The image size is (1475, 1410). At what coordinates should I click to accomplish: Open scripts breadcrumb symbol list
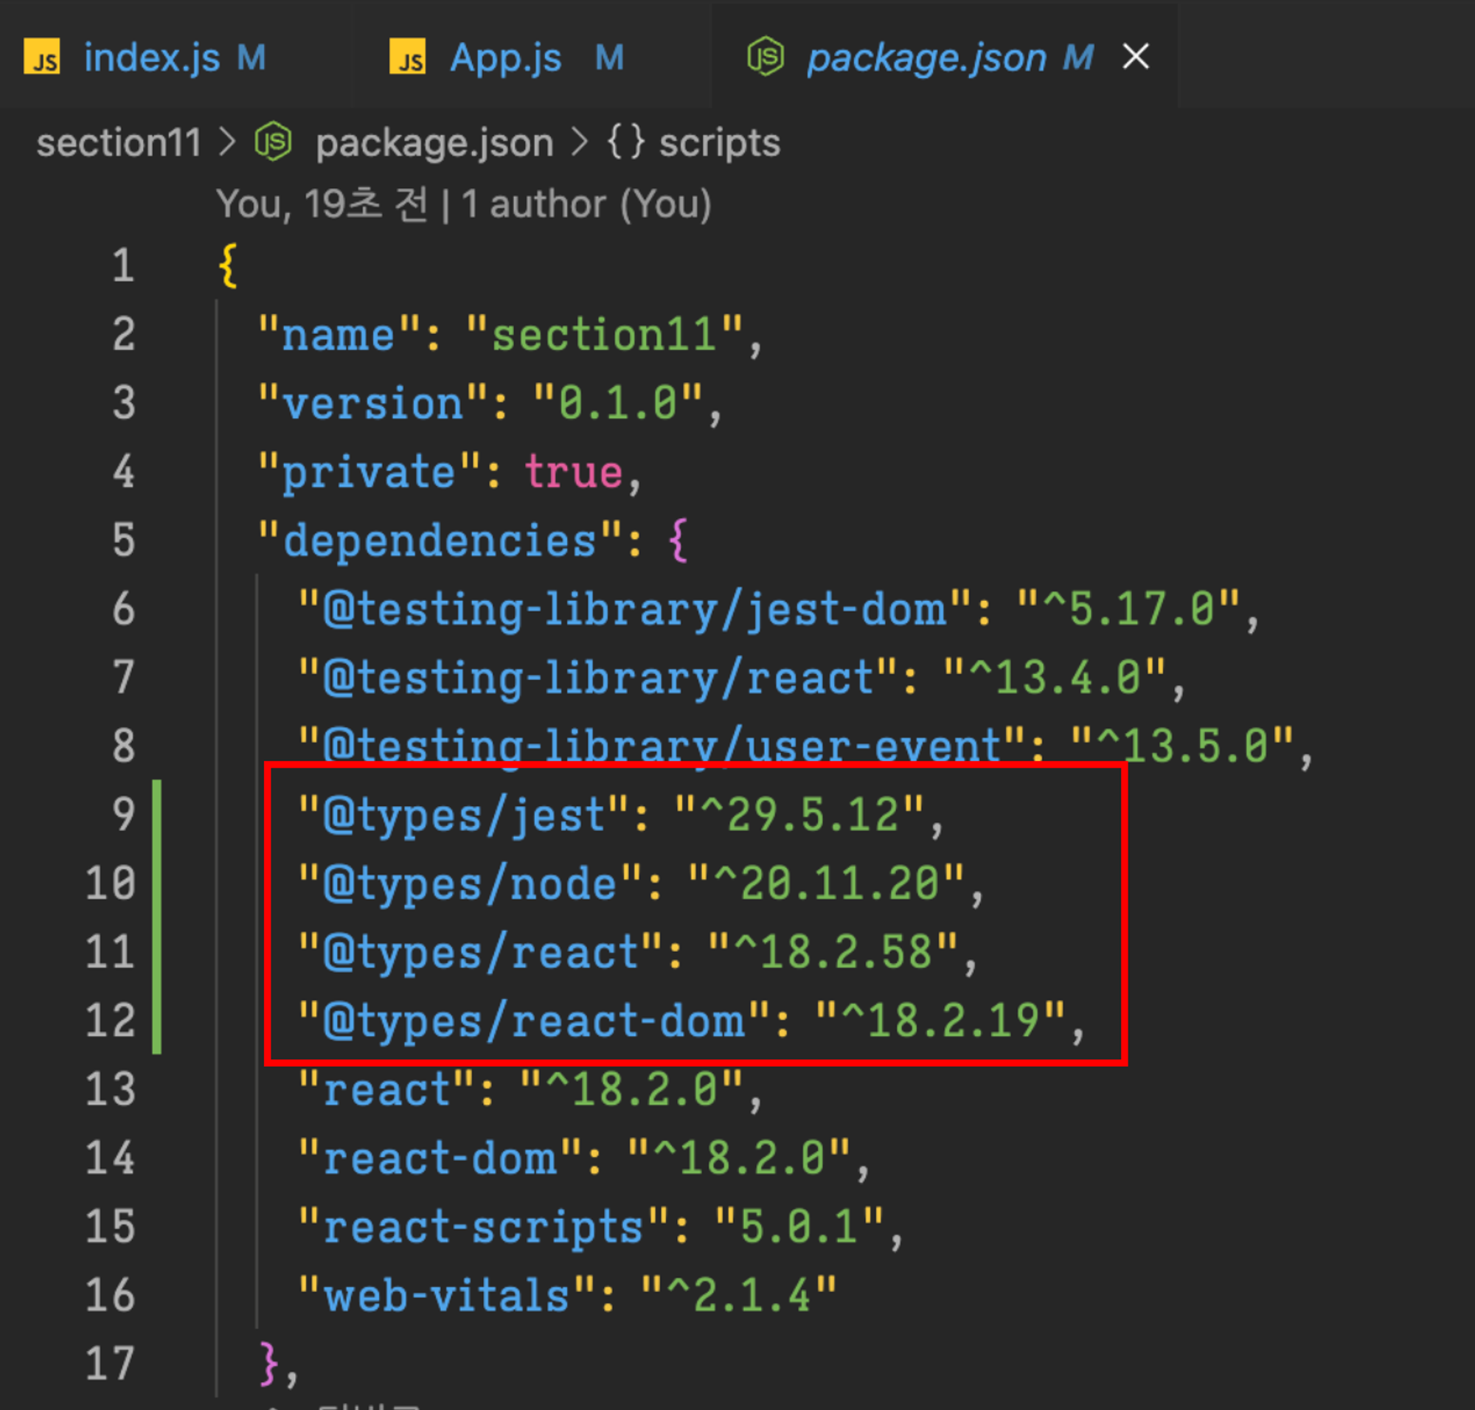pos(720,142)
